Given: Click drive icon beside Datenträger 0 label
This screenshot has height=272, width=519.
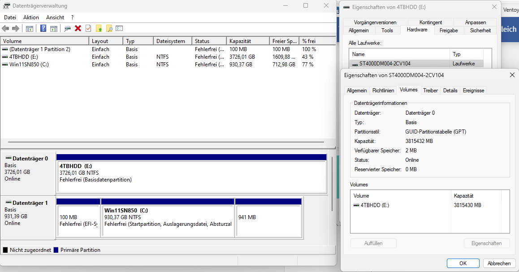Looking at the screenshot, I should point(9,158).
